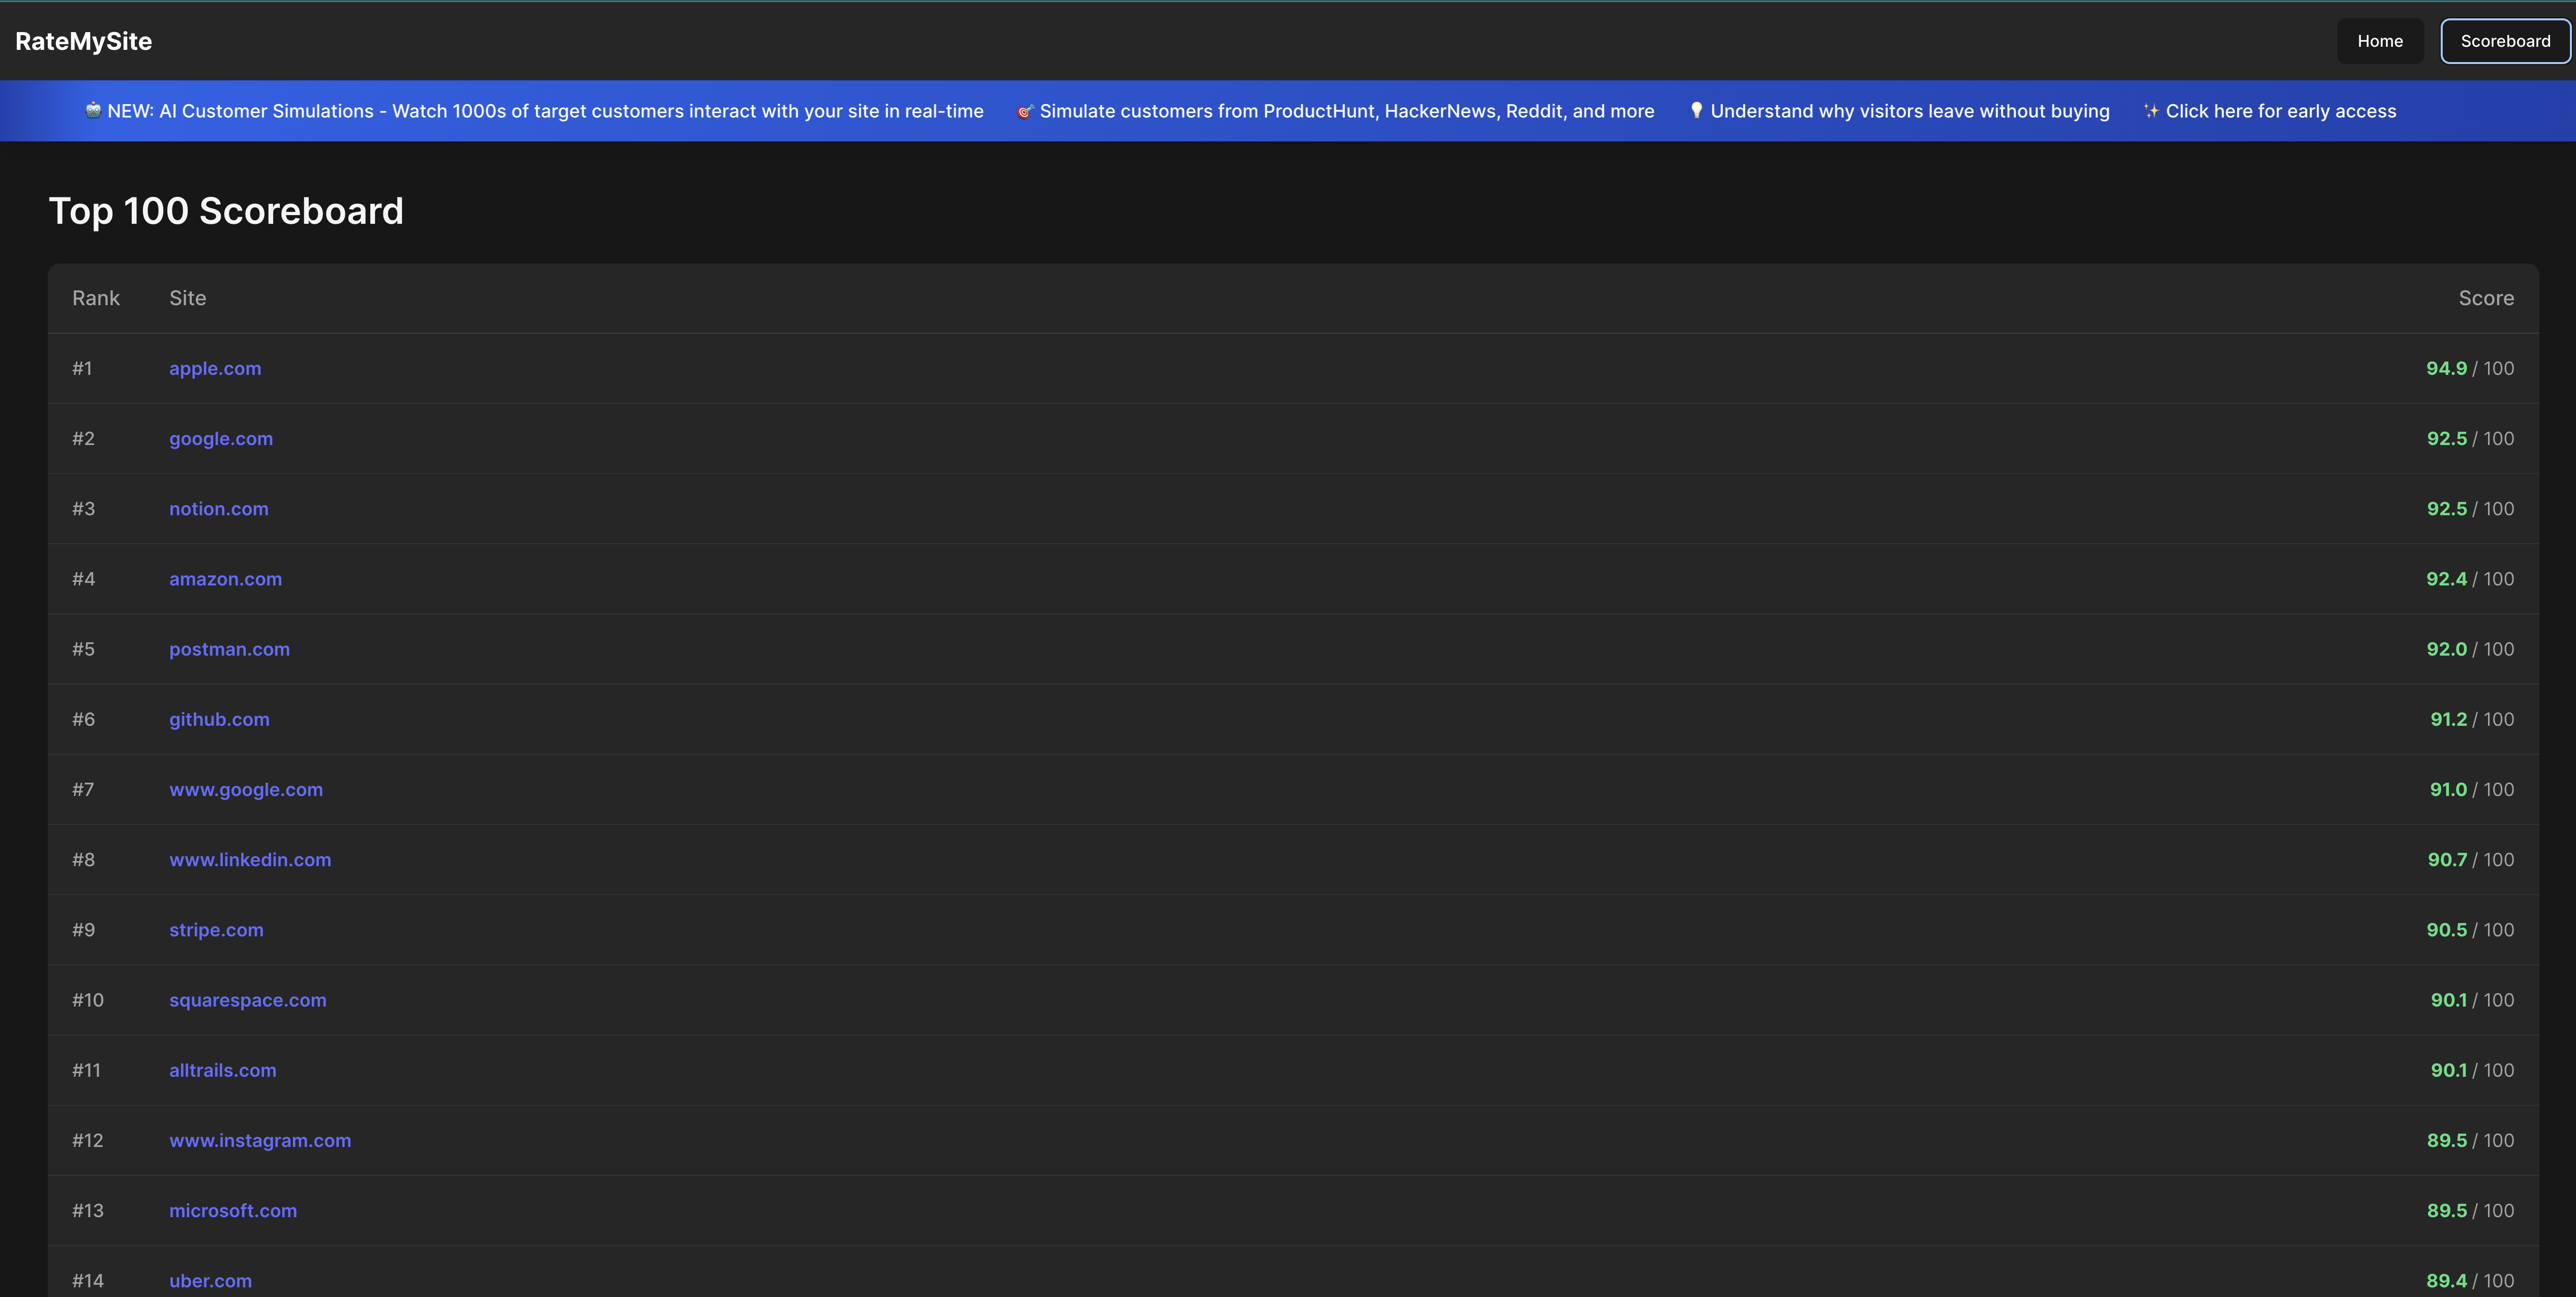
Task: Click the 'NEW: AI Customer Simulations' banner text
Action: (x=545, y=111)
